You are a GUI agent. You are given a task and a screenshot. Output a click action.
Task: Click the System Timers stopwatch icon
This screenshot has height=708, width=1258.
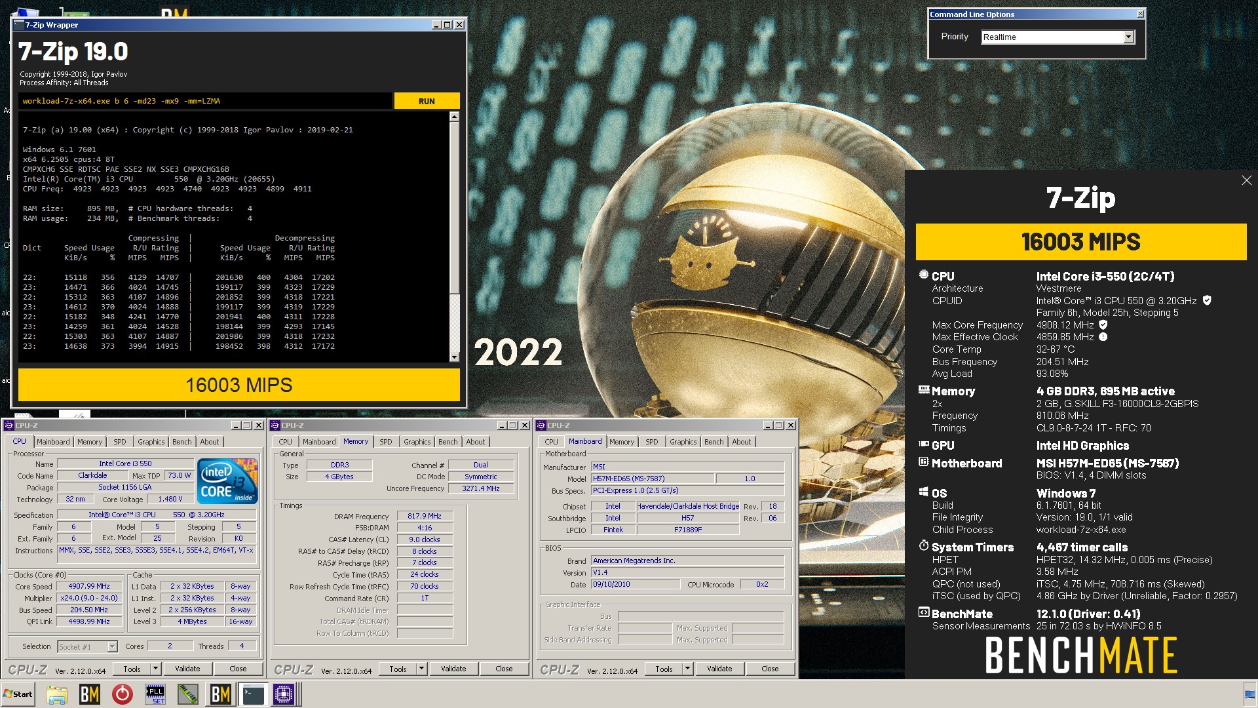point(924,546)
